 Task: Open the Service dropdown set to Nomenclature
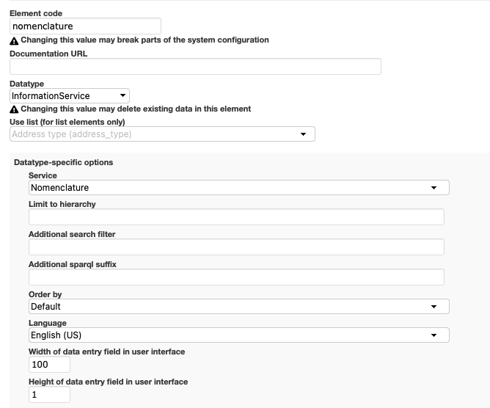coord(238,188)
